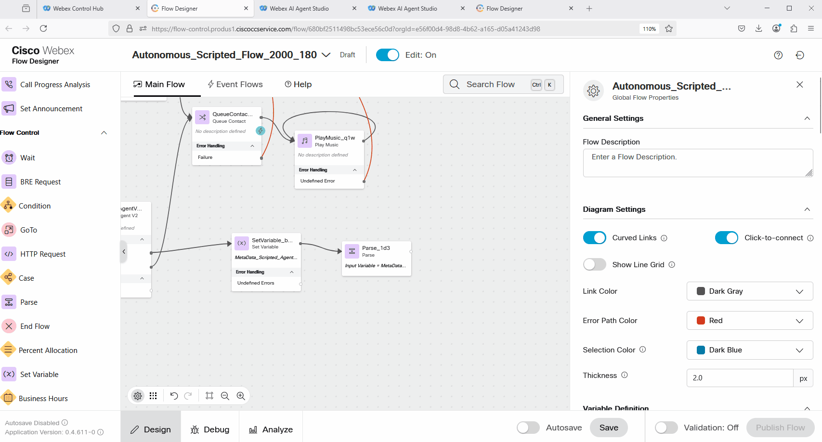Click the Flow Description text field
Screen dimensions: 822x442
pyautogui.click(x=697, y=163)
